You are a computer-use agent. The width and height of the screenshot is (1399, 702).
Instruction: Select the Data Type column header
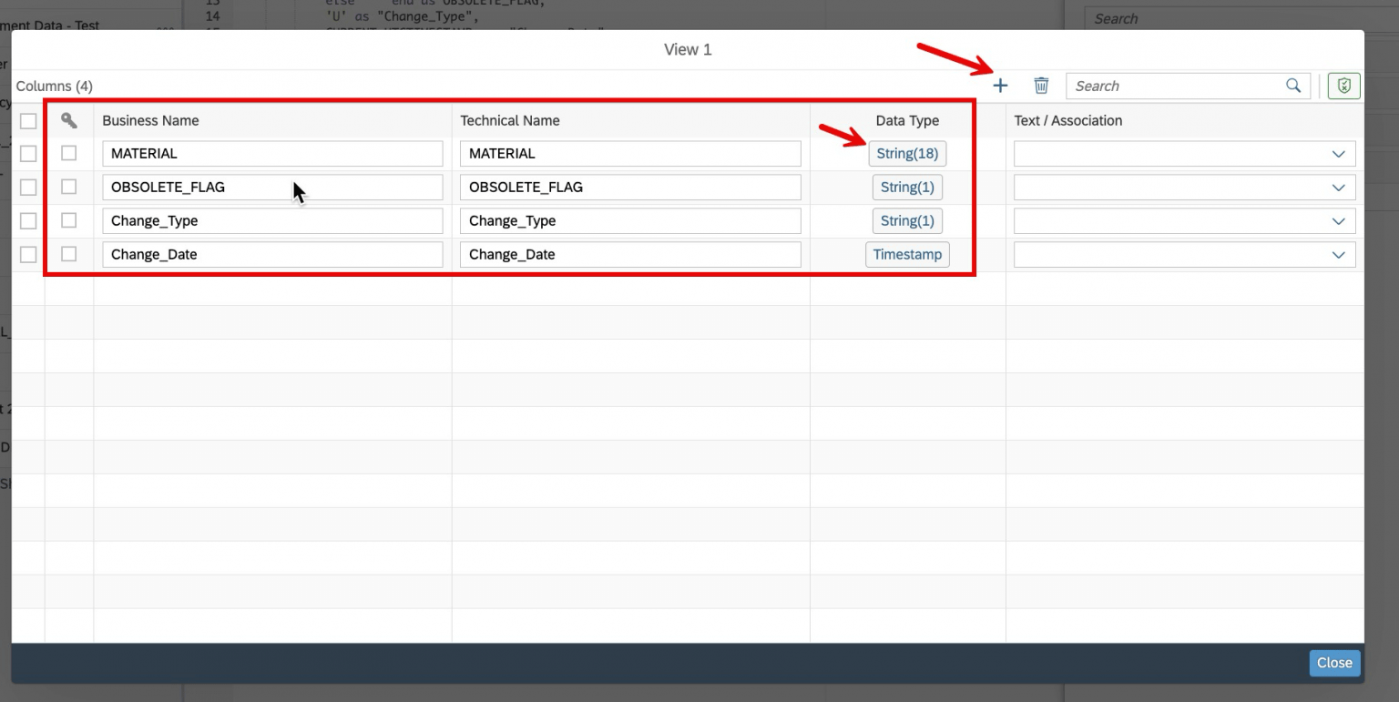(907, 120)
